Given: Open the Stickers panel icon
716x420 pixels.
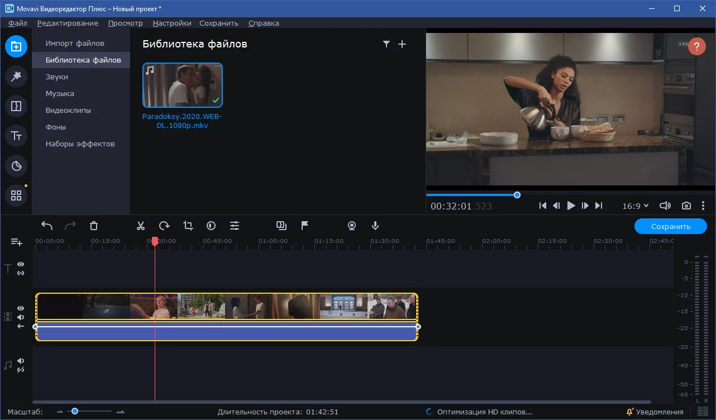Looking at the screenshot, I should coord(16,165).
